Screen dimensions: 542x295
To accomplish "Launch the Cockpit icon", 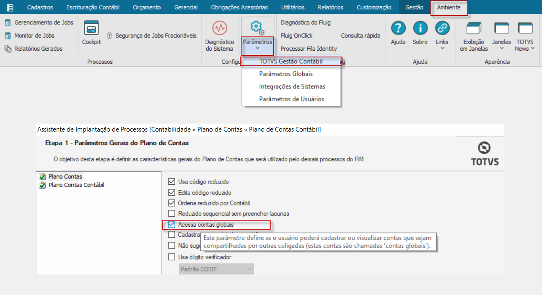I will pos(91,28).
